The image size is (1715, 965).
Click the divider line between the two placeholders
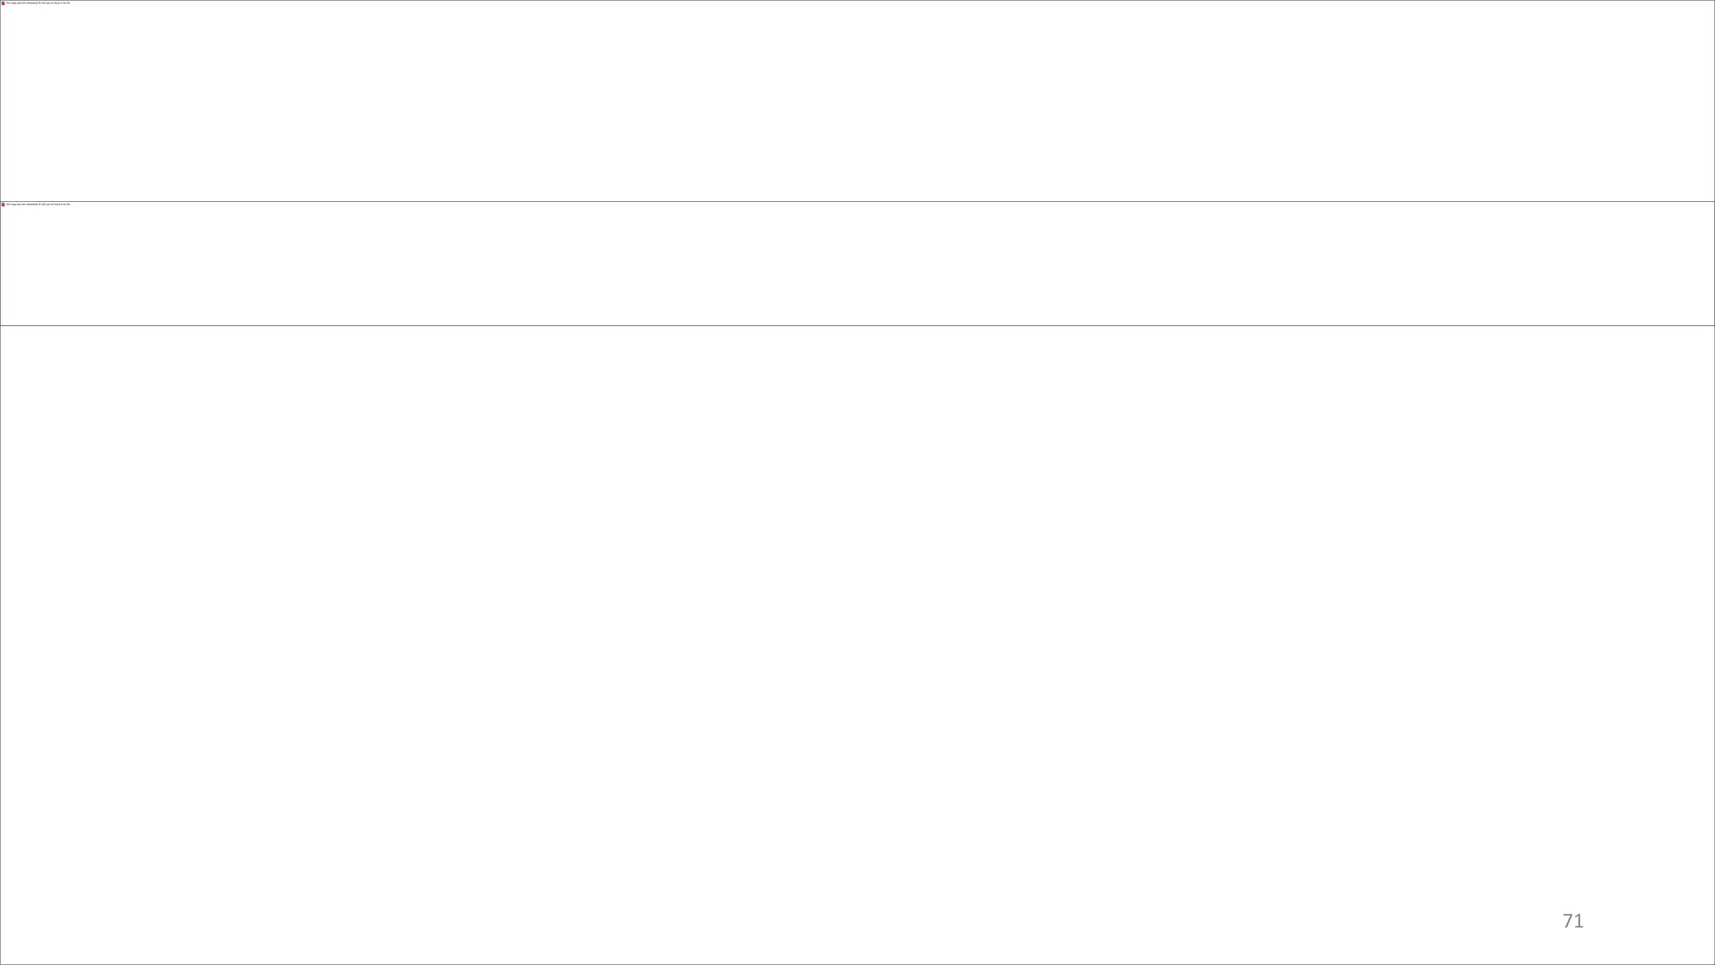click(x=857, y=201)
